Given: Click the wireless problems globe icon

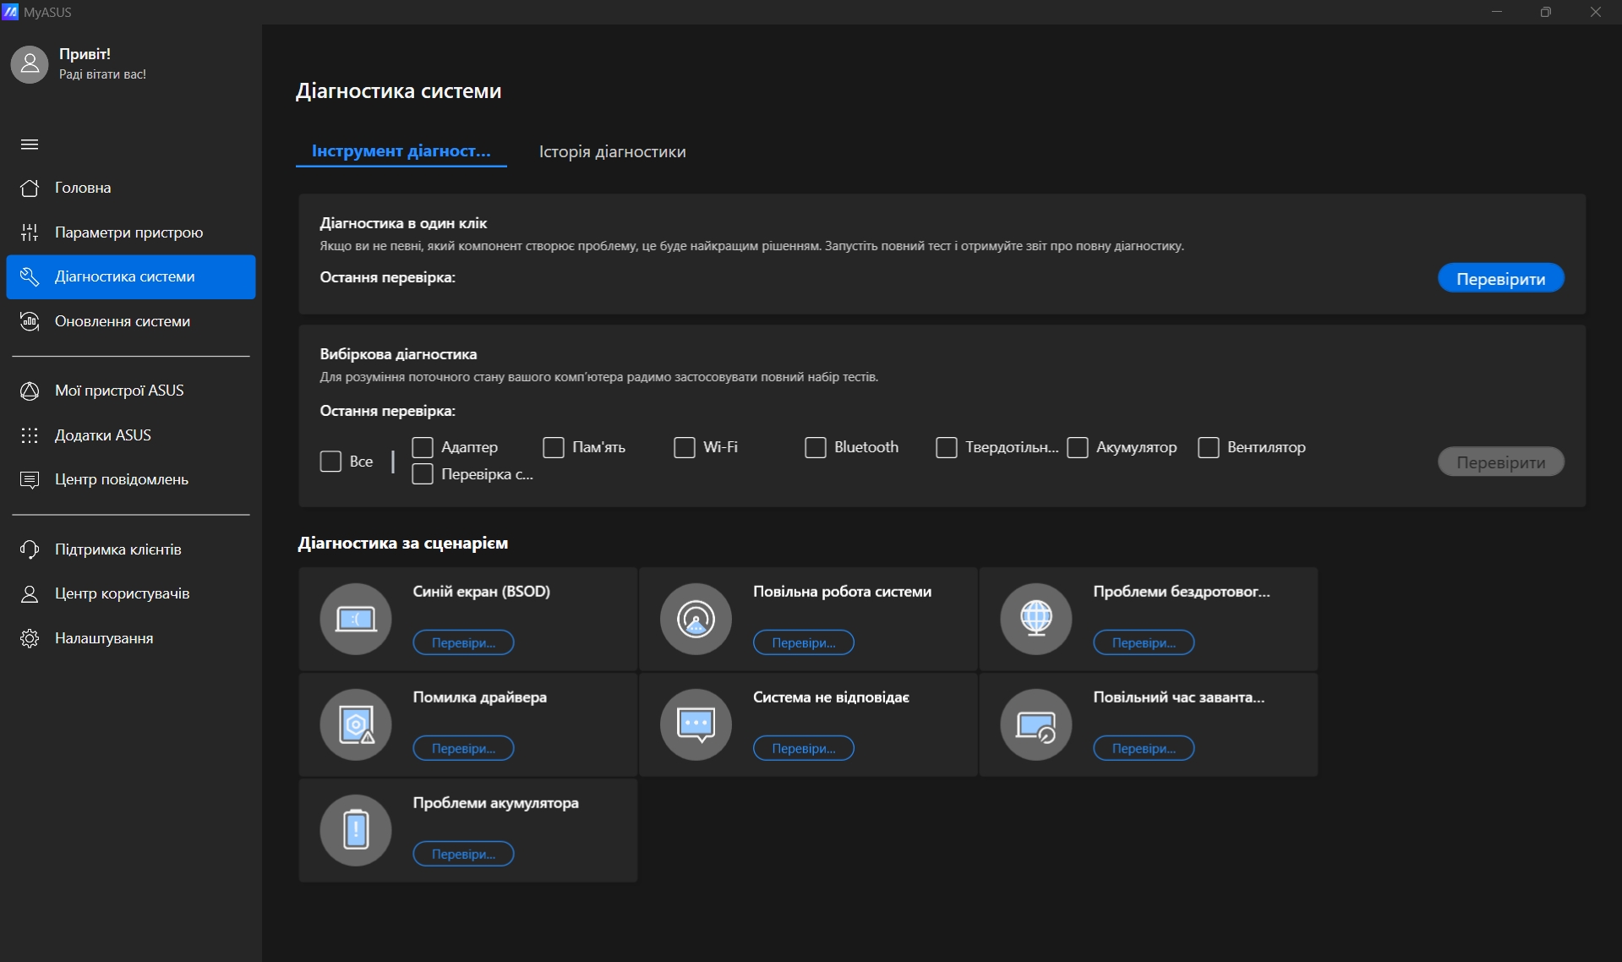Looking at the screenshot, I should [1035, 619].
